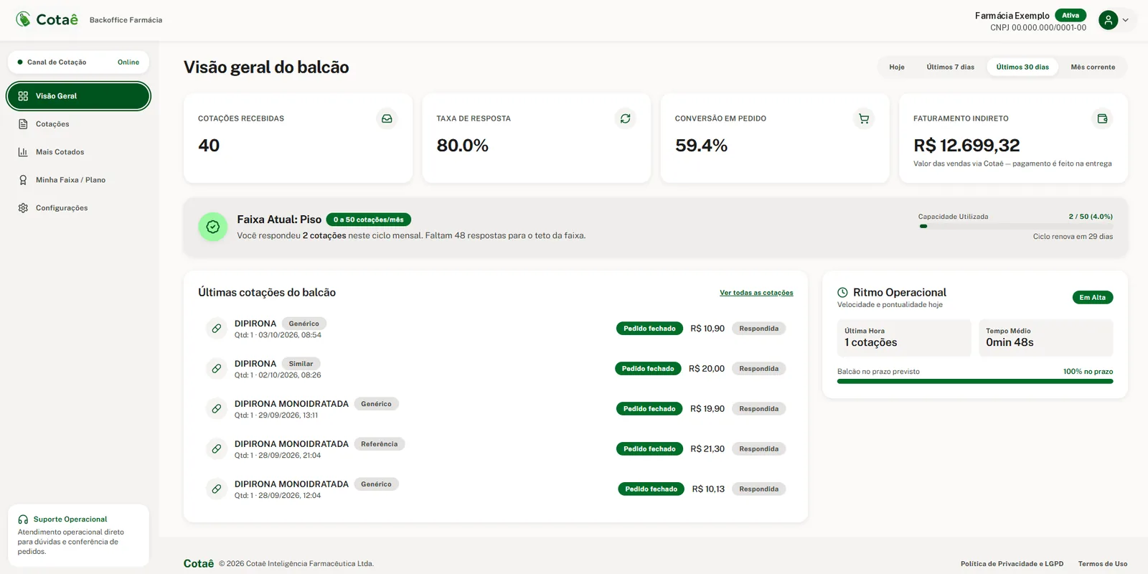Open the user avatar icon at top right
Image resolution: width=1148 pixels, height=574 pixels.
pos(1108,20)
